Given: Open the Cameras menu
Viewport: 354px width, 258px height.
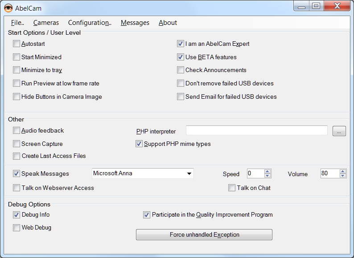Looking at the screenshot, I should click(46, 23).
